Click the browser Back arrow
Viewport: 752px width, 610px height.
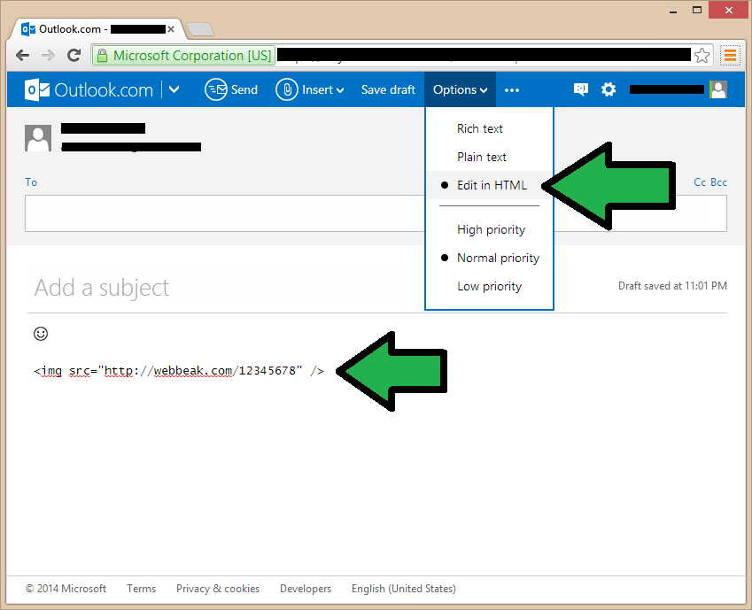(22, 56)
